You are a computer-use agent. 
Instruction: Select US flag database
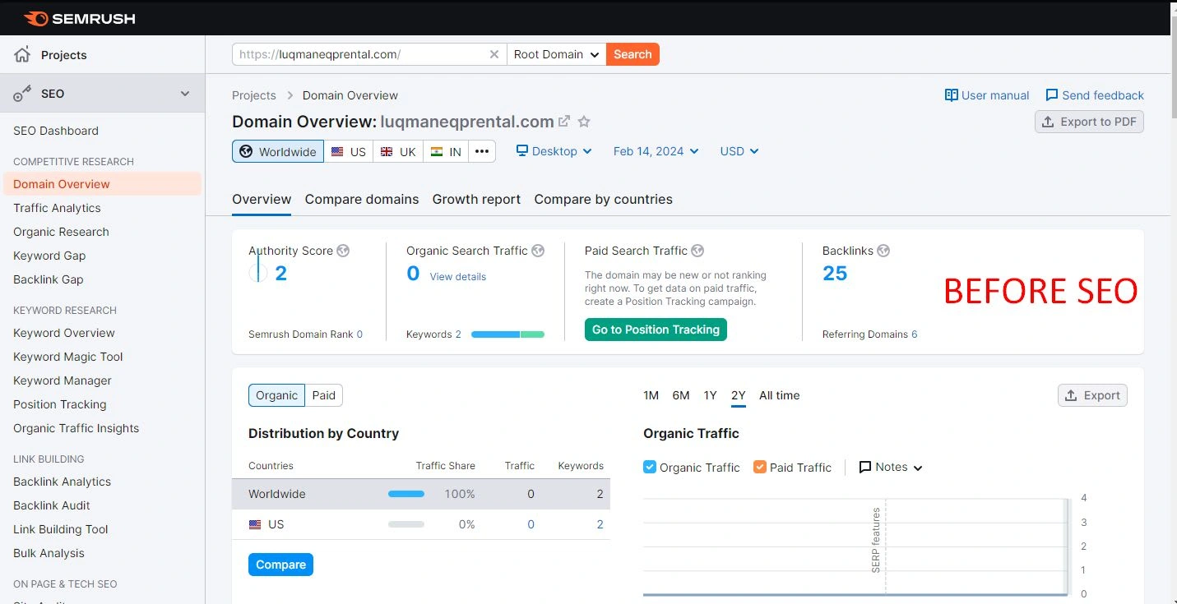[x=349, y=152]
